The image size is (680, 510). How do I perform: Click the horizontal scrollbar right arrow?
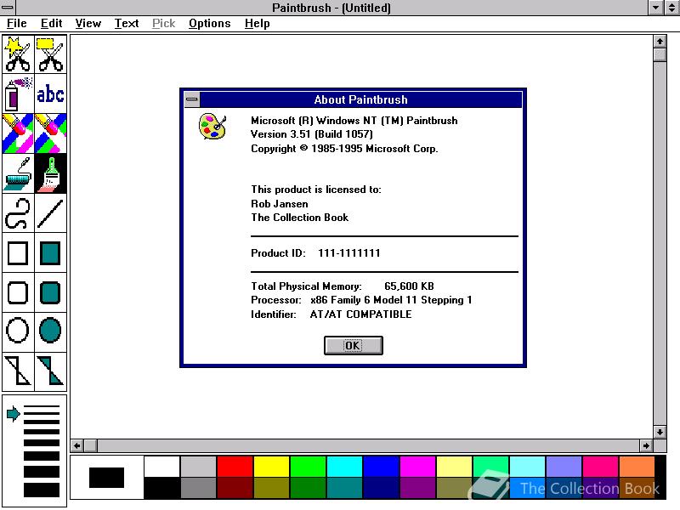(646, 445)
